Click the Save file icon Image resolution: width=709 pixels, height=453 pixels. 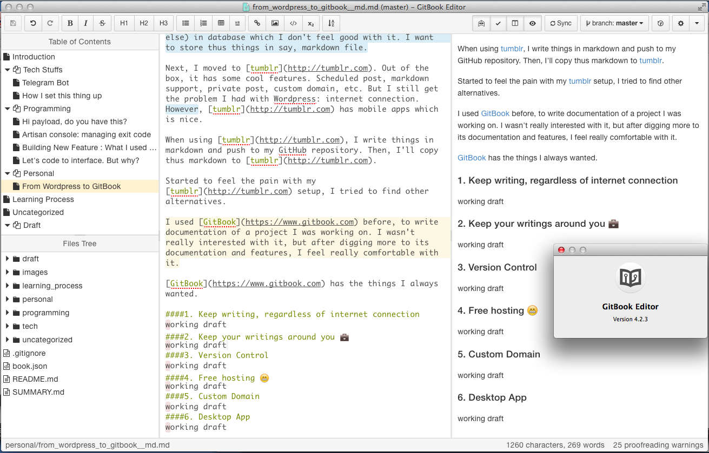[13, 23]
